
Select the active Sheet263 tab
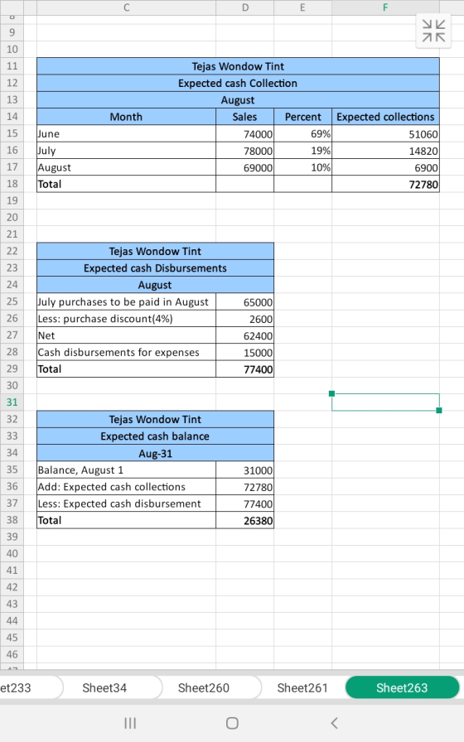click(402, 687)
